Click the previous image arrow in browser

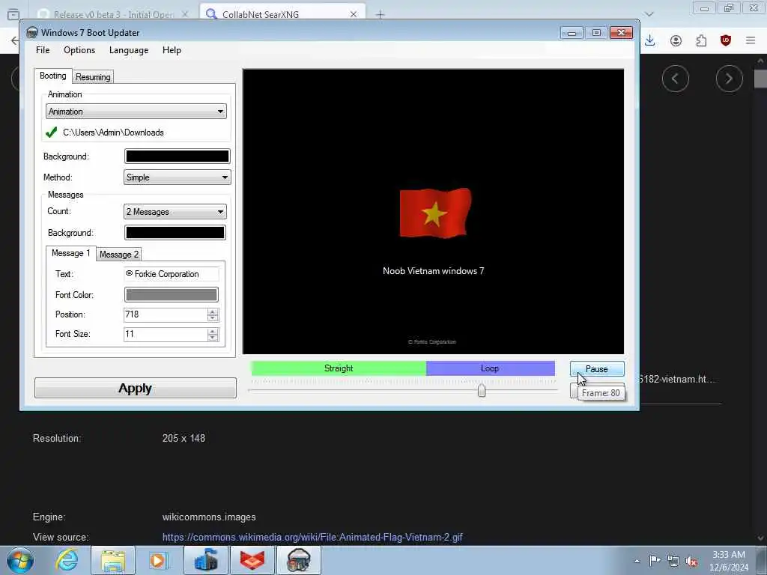pyautogui.click(x=676, y=79)
